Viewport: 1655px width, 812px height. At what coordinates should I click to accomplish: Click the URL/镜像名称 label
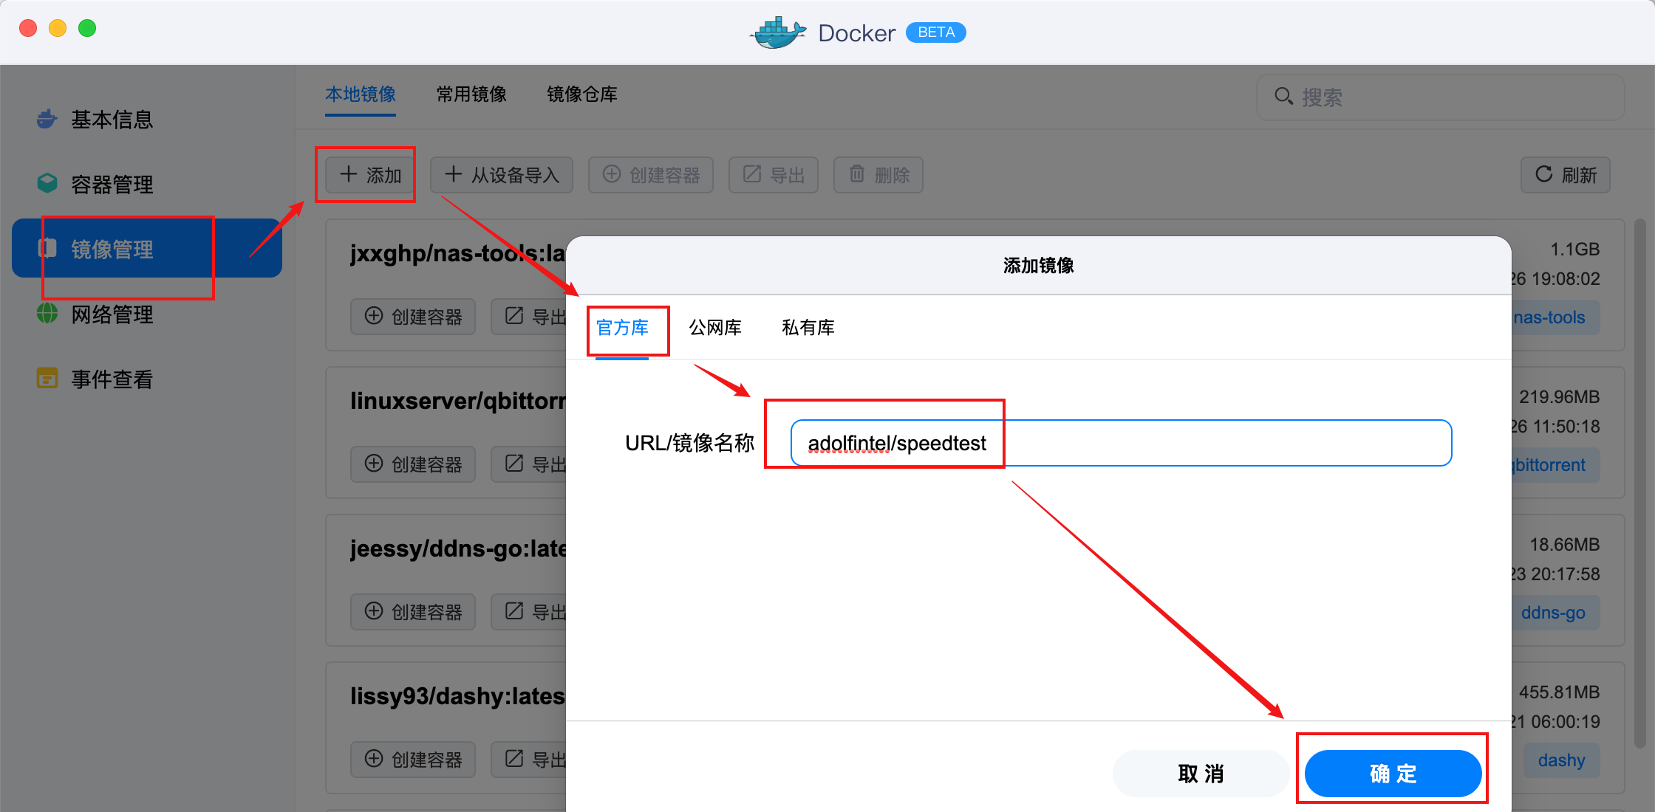point(689,443)
